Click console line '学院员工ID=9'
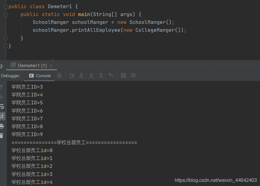This screenshot has width=260, height=186. tap(27, 134)
